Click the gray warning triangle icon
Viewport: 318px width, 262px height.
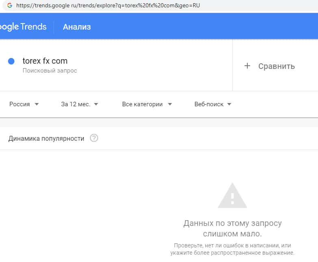click(x=232, y=195)
